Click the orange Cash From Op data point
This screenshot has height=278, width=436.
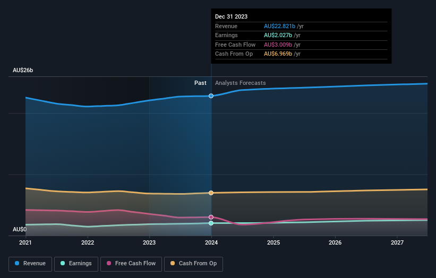[211, 193]
